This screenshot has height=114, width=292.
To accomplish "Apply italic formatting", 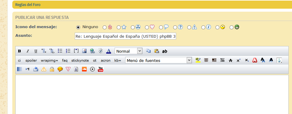I will pyautogui.click(x=28, y=51).
